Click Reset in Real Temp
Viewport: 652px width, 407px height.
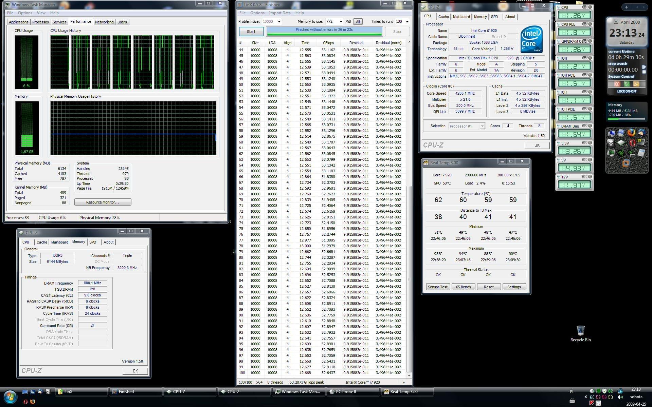489,287
